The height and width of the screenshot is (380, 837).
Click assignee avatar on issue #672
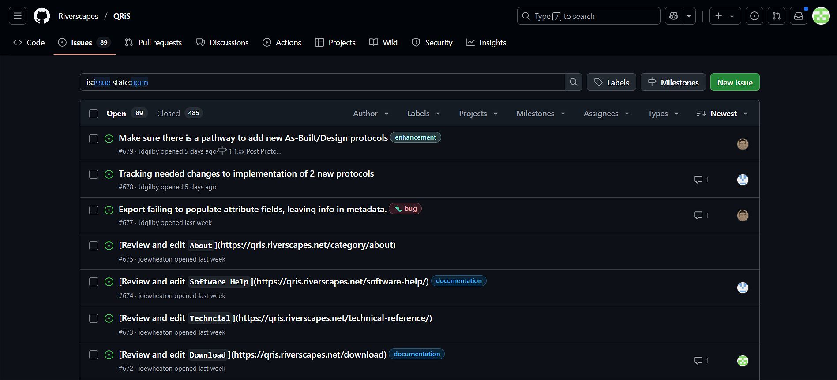[743, 361]
